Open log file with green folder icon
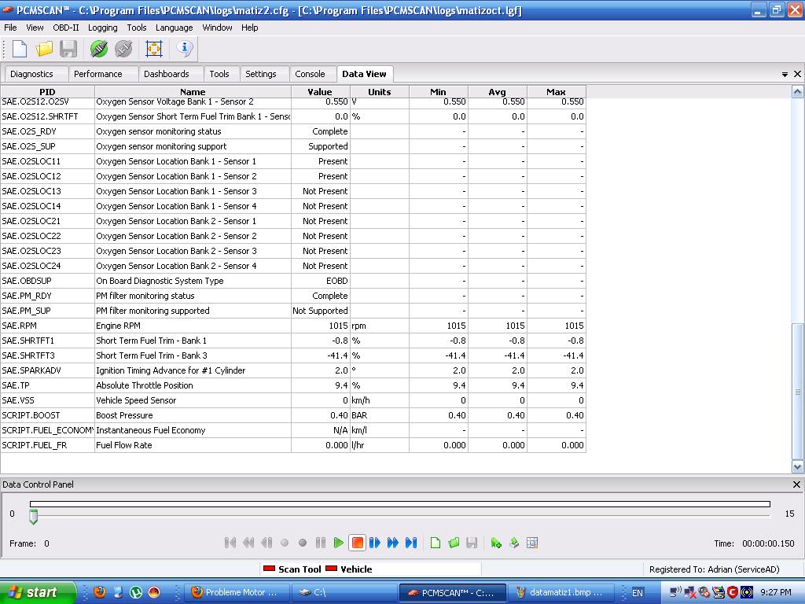The width and height of the screenshot is (805, 604). pyautogui.click(x=454, y=543)
